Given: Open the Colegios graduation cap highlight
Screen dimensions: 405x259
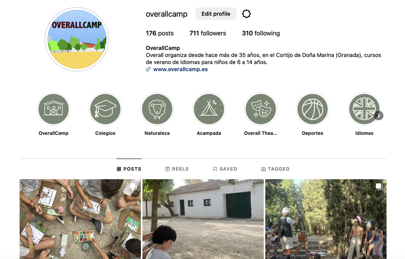Looking at the screenshot, I should (x=105, y=109).
